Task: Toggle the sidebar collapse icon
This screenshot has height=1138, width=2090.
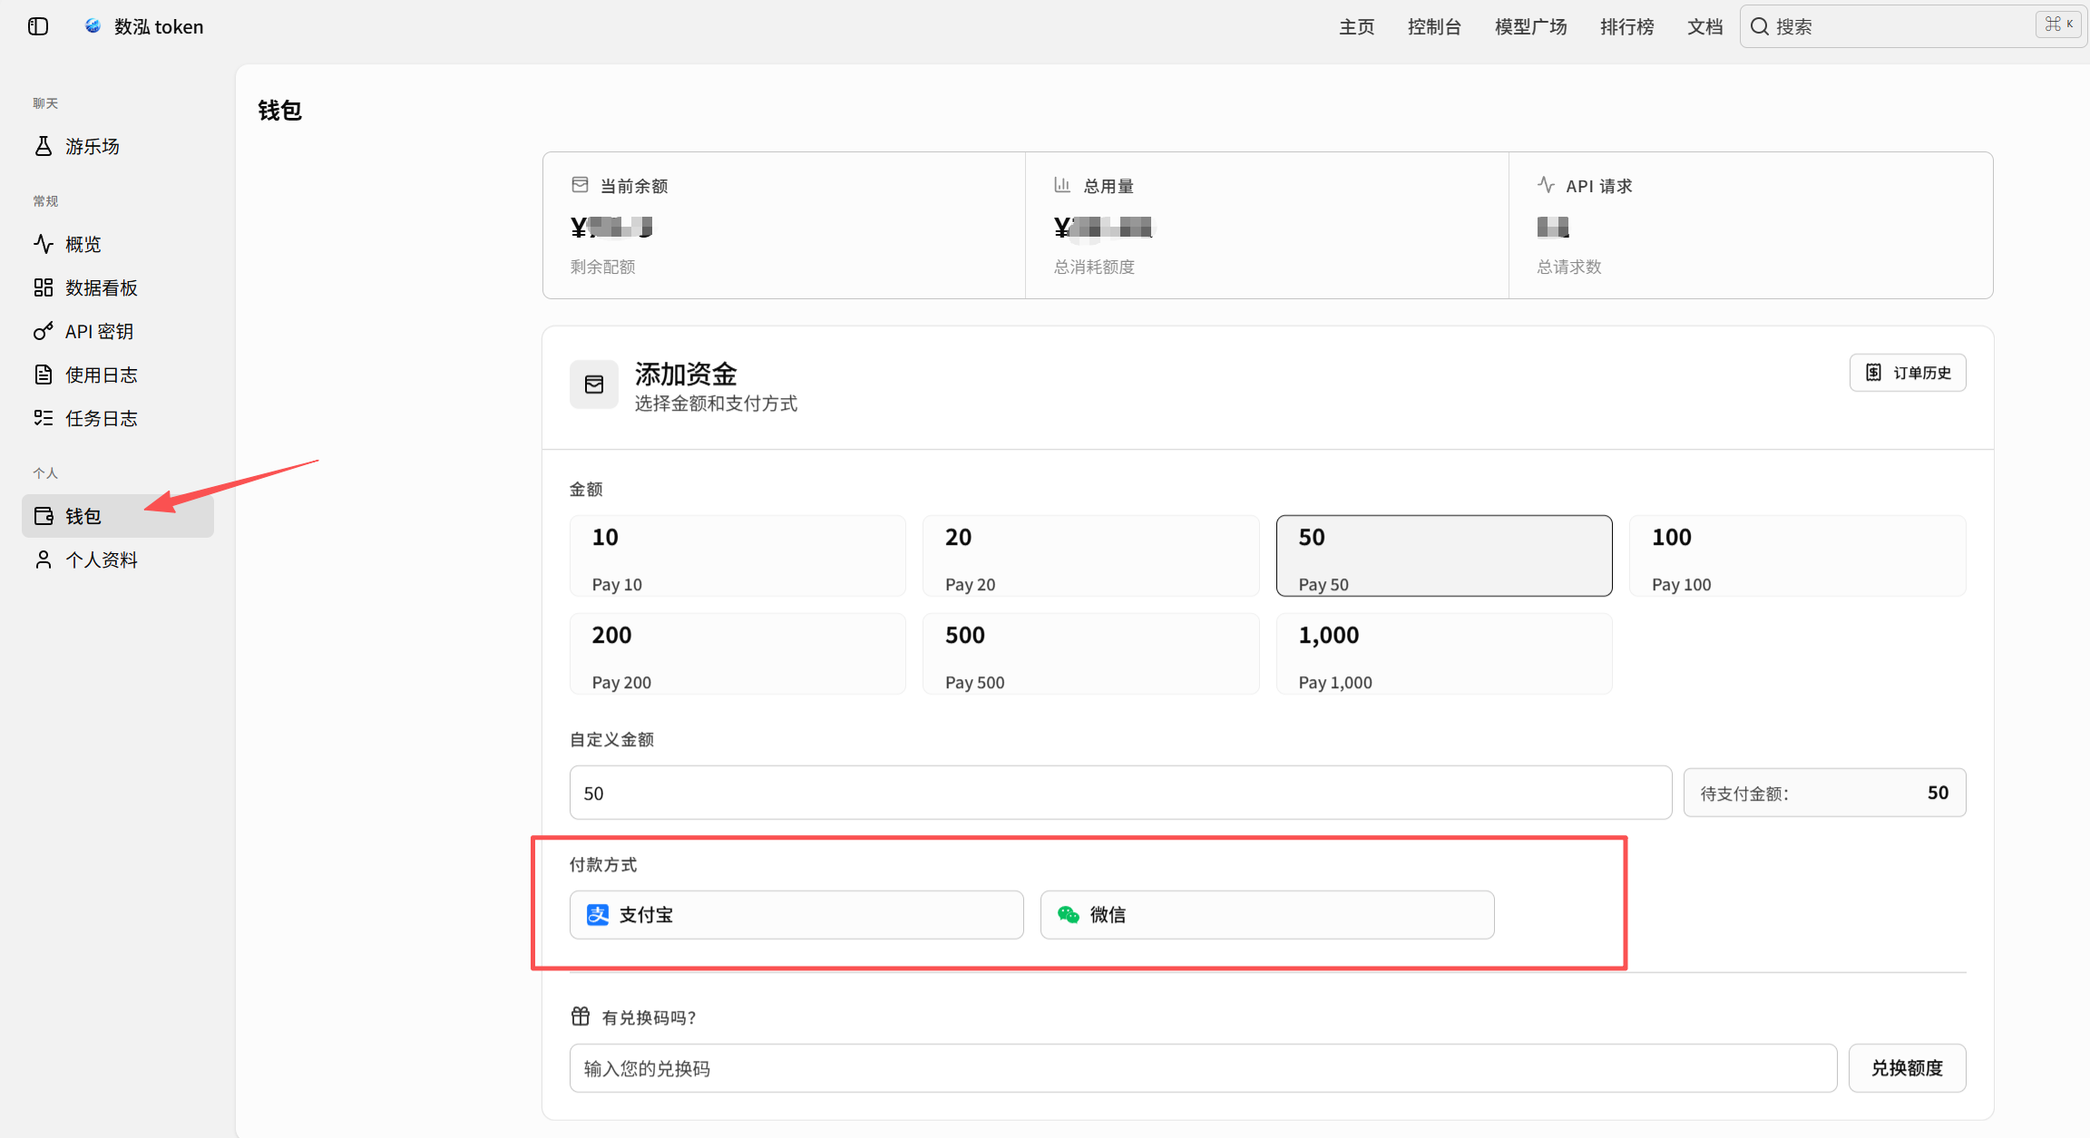Action: point(38,26)
